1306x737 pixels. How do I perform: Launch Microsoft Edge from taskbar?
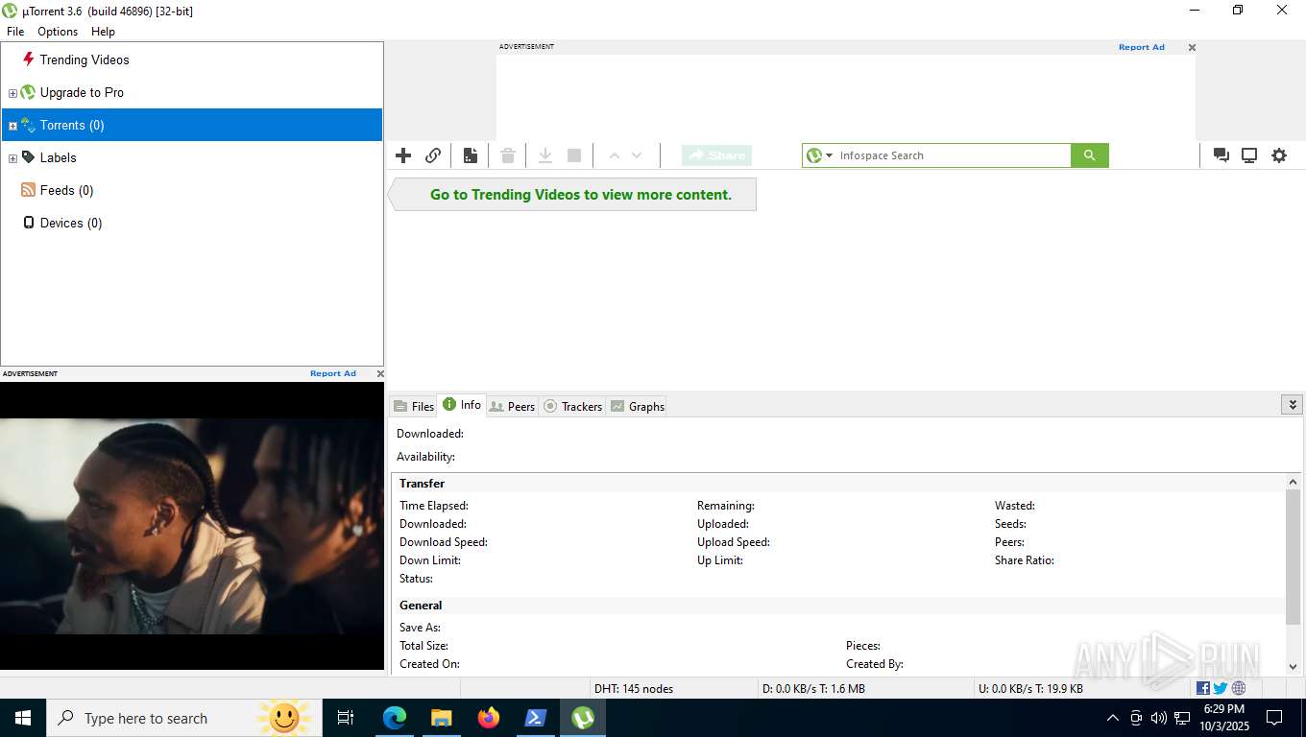click(x=395, y=718)
